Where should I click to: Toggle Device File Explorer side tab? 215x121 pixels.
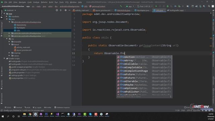[213, 96]
